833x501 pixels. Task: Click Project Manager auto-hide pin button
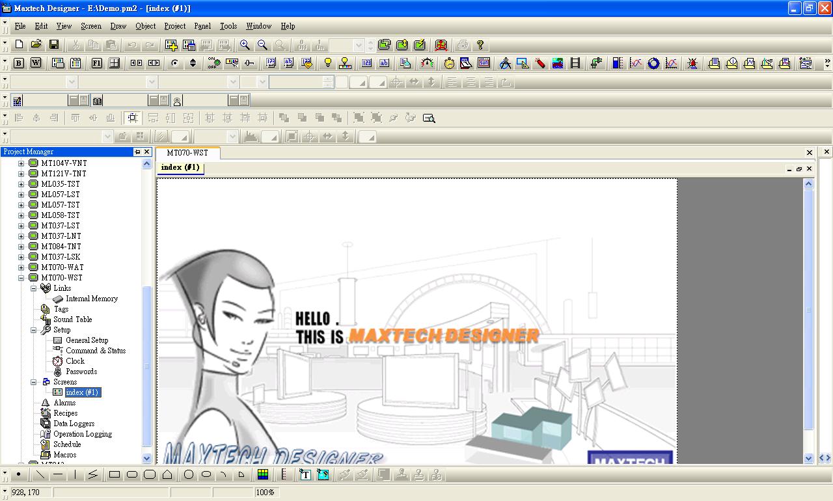click(137, 152)
